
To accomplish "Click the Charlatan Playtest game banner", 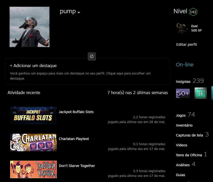I will [33, 142].
